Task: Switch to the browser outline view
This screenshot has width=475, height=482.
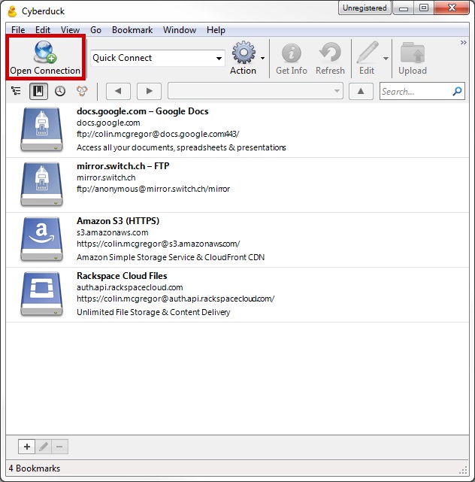Action: pyautogui.click(x=17, y=92)
